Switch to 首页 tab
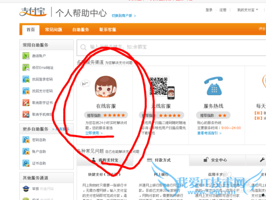The width and height of the screenshot is (266, 200). (31, 30)
